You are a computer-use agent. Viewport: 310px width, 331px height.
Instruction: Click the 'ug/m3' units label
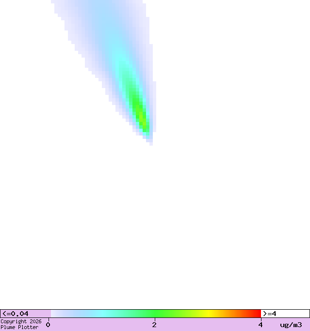pyautogui.click(x=291, y=325)
